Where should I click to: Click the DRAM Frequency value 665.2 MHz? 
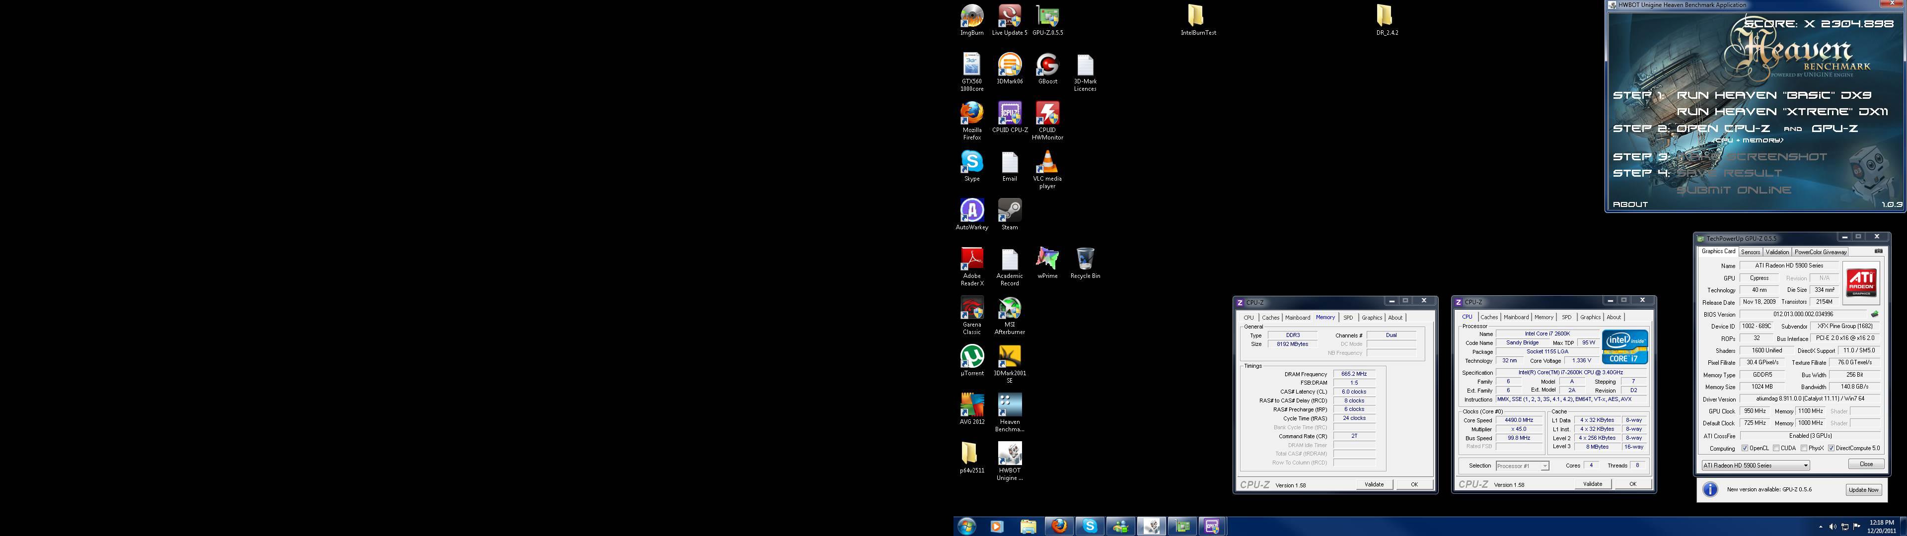click(x=1354, y=374)
